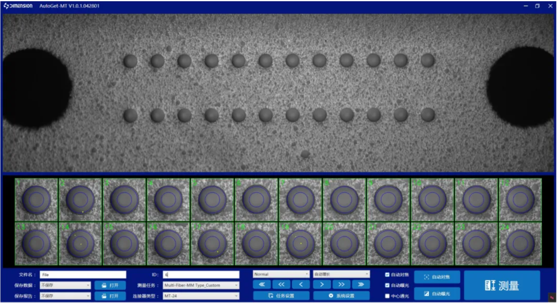The width and height of the screenshot is (557, 303).
Task: Click the single-left arrow step button
Action: pos(301,284)
